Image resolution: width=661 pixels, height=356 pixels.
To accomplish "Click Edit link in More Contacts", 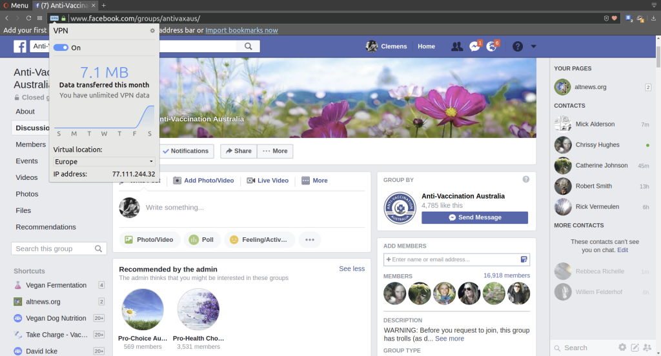I will click(x=623, y=250).
